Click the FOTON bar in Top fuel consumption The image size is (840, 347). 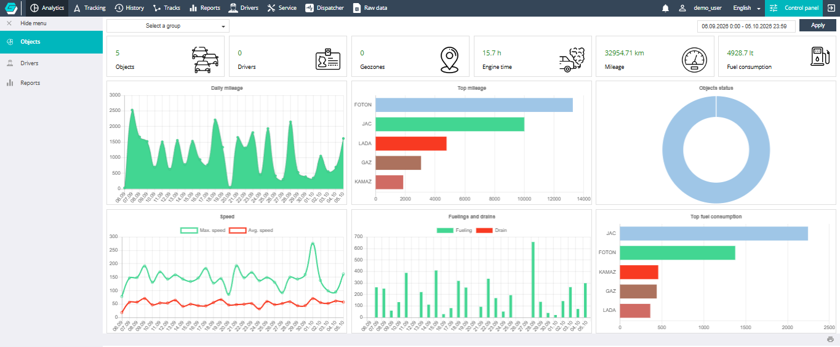(x=678, y=252)
